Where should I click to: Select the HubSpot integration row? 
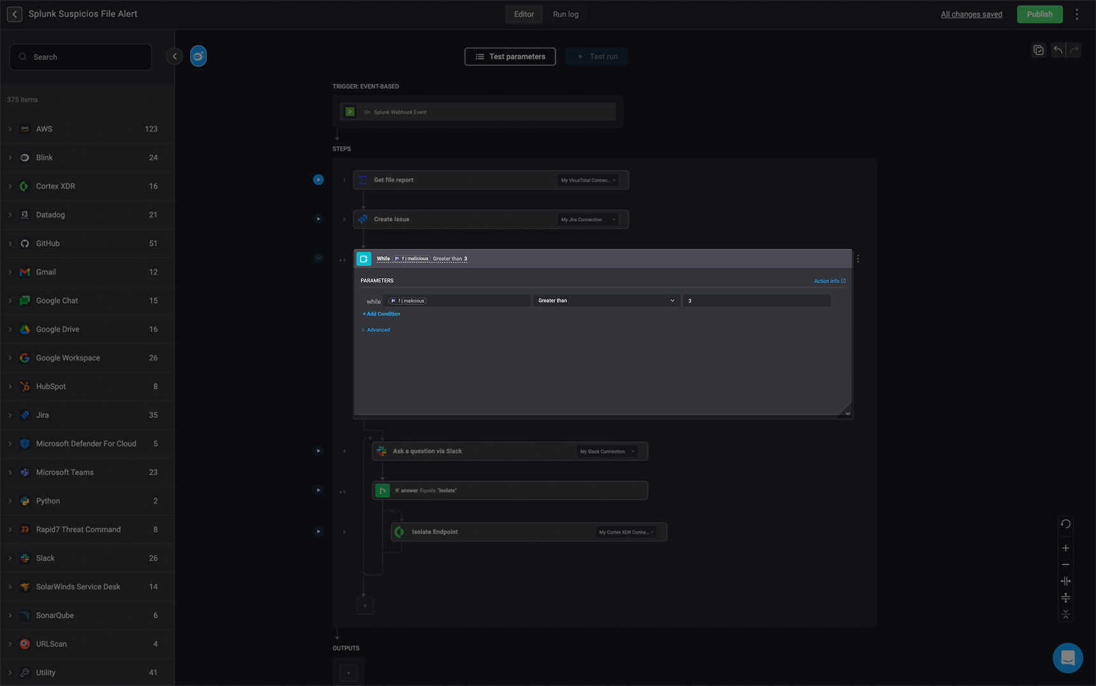[87, 387]
